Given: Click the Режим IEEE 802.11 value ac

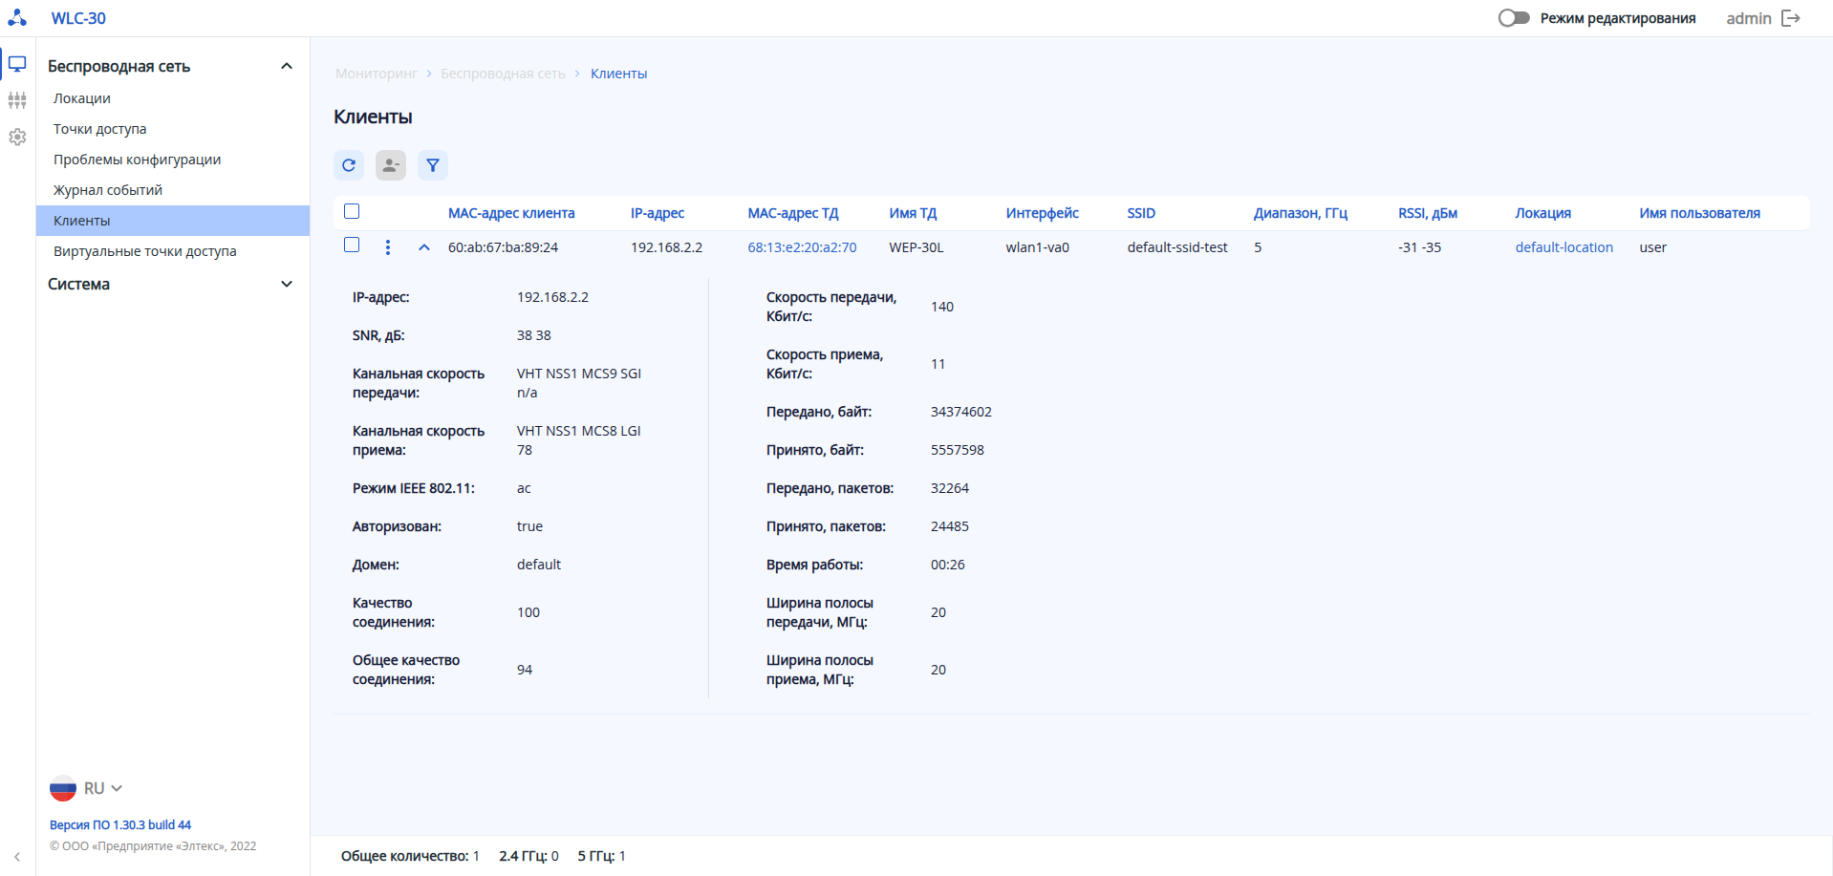Looking at the screenshot, I should [524, 488].
